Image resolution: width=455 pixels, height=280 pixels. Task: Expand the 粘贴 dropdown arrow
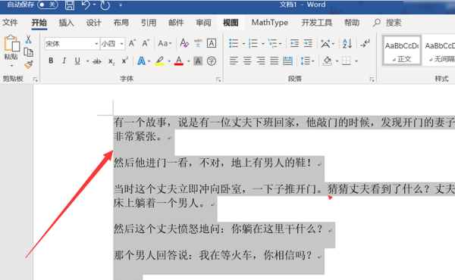pos(11,66)
